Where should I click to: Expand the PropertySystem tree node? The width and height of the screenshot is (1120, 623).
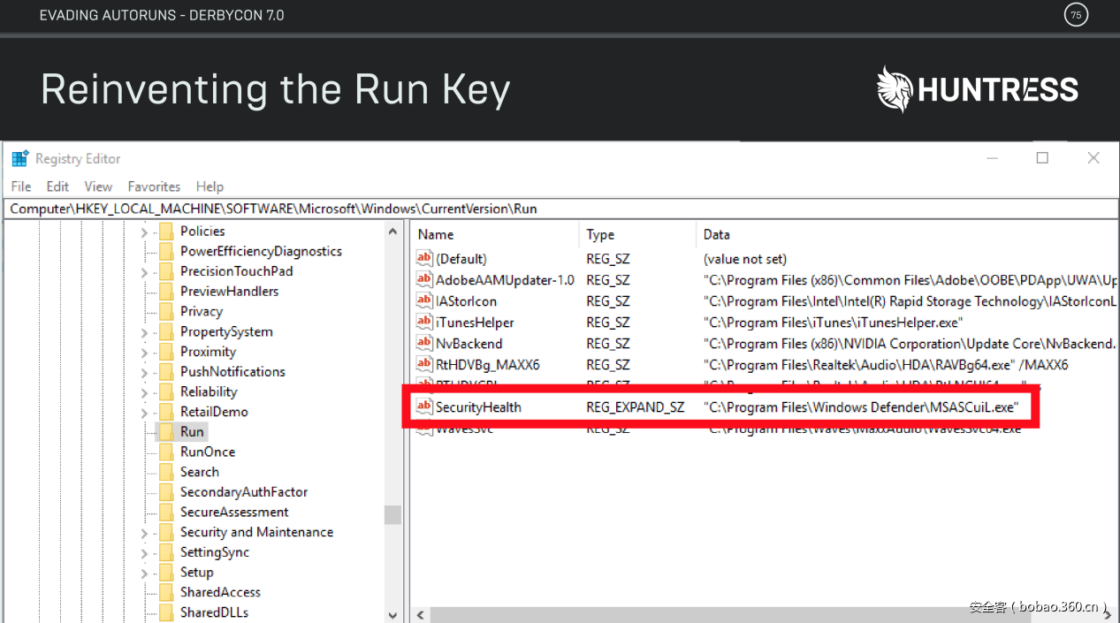tap(144, 332)
